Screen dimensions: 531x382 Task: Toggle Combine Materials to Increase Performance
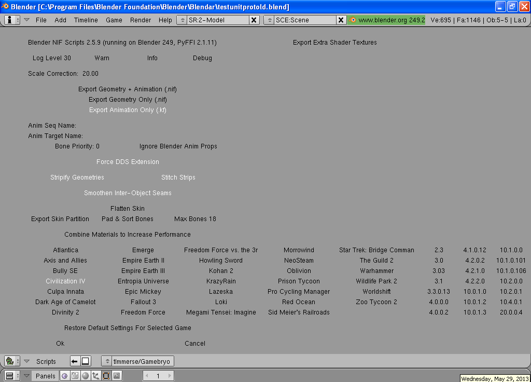[128, 235]
